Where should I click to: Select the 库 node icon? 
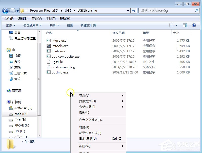(x=9, y=50)
